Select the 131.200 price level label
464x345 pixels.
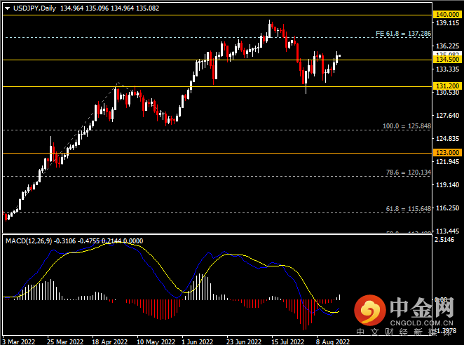pyautogui.click(x=447, y=86)
